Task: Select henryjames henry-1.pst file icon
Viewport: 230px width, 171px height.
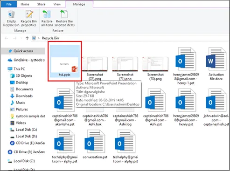Action: point(186,59)
